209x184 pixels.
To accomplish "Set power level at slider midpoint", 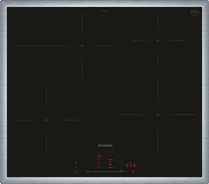I will (105, 172).
